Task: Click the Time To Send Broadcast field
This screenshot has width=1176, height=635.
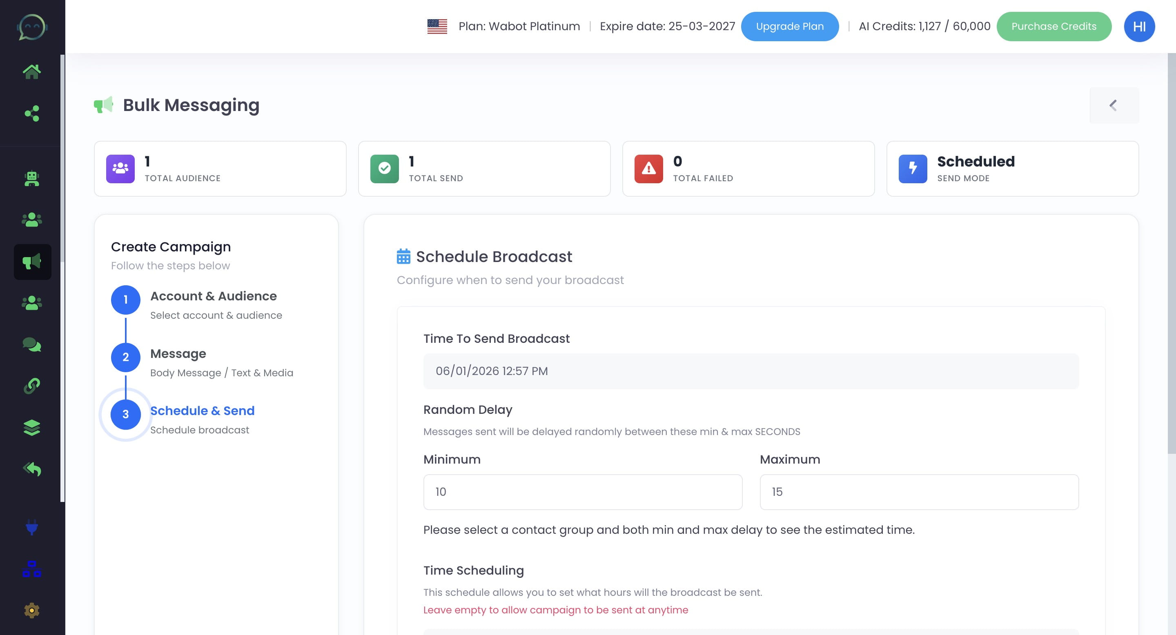Action: click(751, 371)
